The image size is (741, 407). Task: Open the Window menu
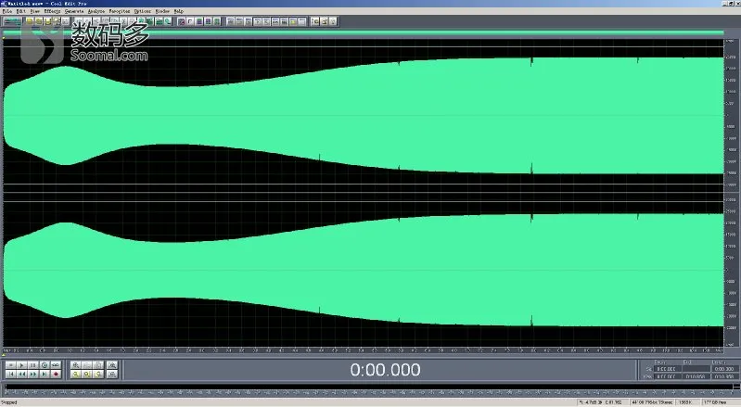(162, 11)
